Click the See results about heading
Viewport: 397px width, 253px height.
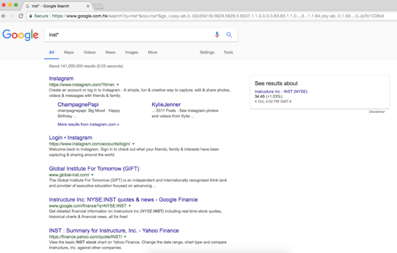276,83
